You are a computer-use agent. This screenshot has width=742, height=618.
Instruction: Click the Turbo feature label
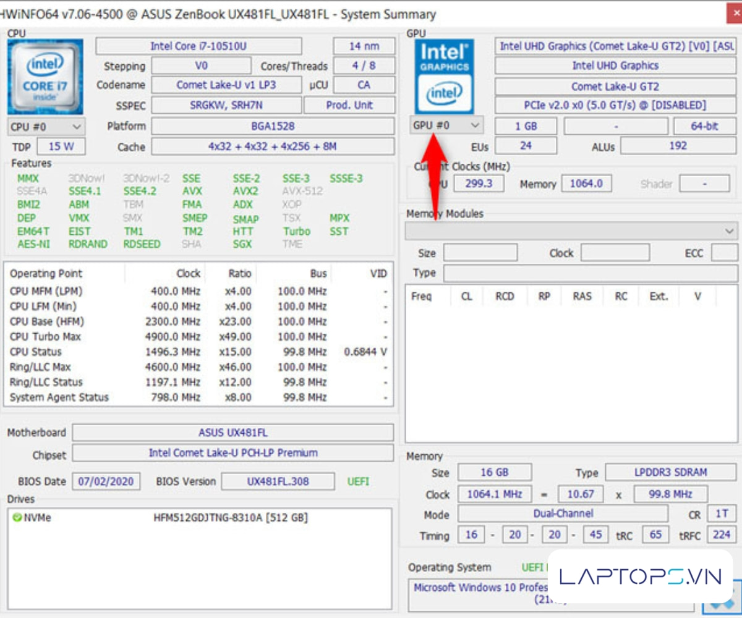(297, 231)
